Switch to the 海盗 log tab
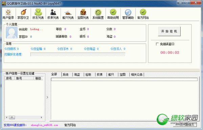The image size is (203, 130). (x=77, y=74)
